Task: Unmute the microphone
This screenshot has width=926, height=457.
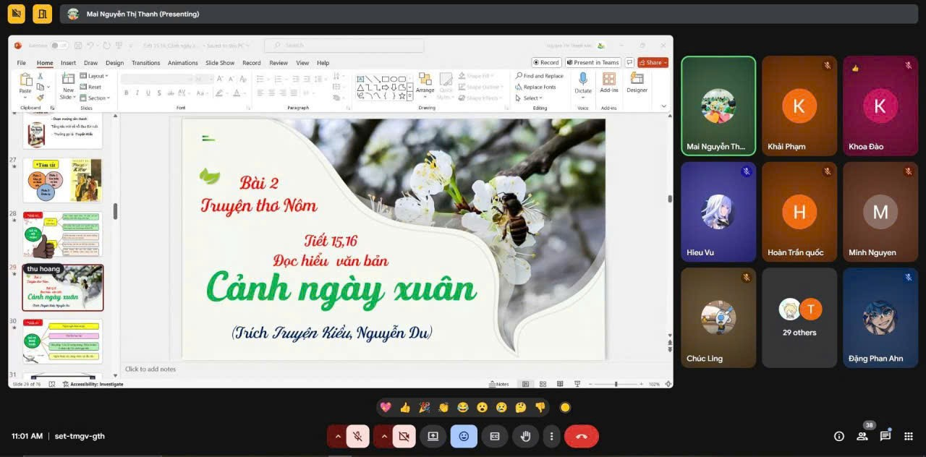Action: click(357, 436)
